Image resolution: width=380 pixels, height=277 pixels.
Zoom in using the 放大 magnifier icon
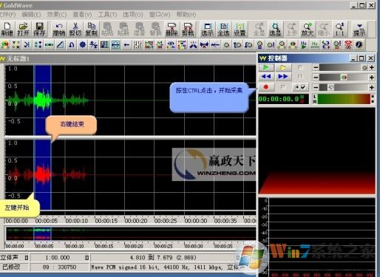(x=308, y=29)
